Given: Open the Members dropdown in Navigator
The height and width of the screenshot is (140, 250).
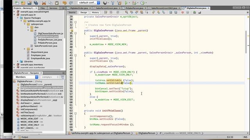Looking at the screenshot, I should [x=26, y=77].
